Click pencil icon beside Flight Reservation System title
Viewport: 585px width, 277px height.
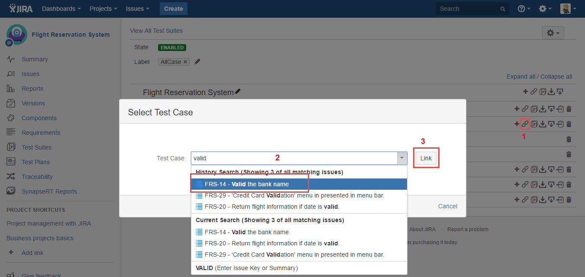[237, 92]
